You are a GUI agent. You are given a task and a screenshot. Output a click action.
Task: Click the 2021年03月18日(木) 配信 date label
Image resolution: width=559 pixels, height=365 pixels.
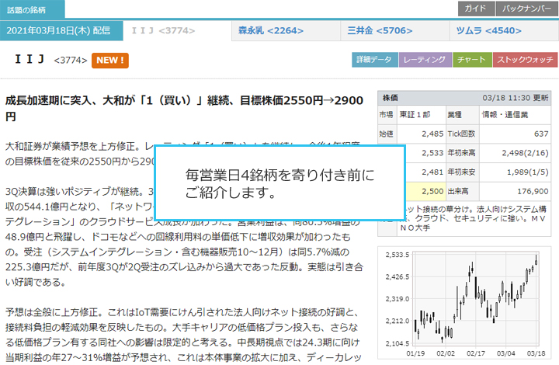click(61, 30)
